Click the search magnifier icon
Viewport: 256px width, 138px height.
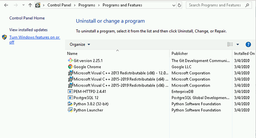click(x=247, y=5)
